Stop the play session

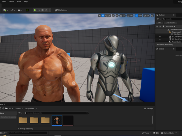tap(42, 10)
